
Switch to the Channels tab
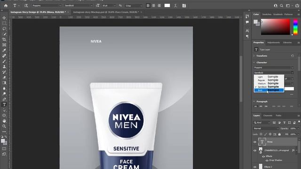coord(268,115)
